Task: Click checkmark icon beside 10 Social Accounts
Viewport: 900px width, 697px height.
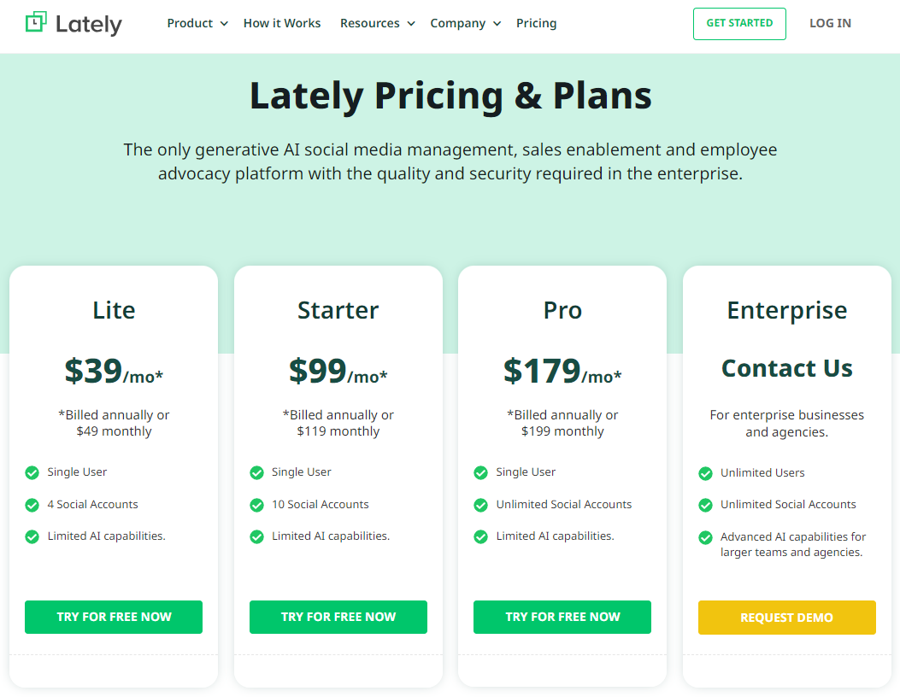Action: tap(256, 505)
